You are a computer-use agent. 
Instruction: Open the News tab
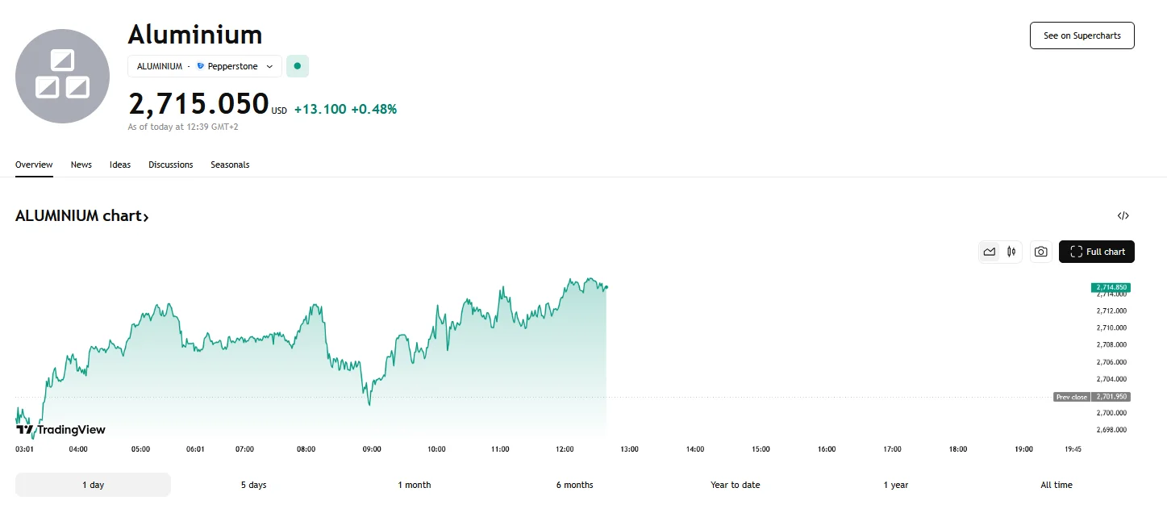pos(81,165)
